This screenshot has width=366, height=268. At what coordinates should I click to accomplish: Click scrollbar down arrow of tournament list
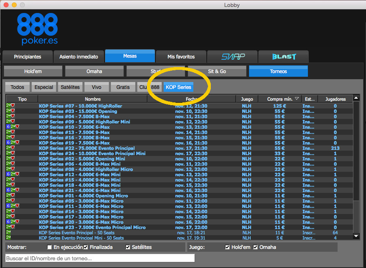coord(356,236)
